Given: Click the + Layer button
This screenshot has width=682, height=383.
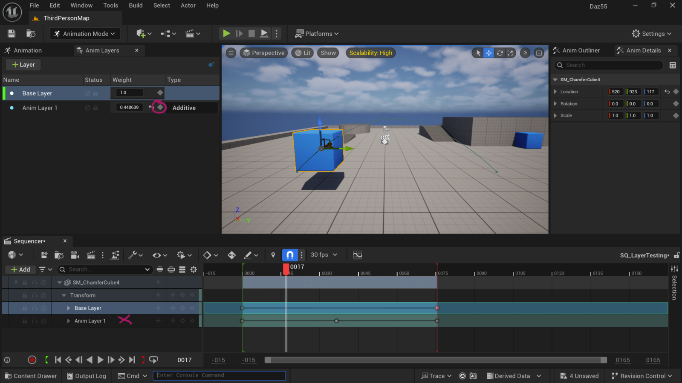Looking at the screenshot, I should 23,65.
